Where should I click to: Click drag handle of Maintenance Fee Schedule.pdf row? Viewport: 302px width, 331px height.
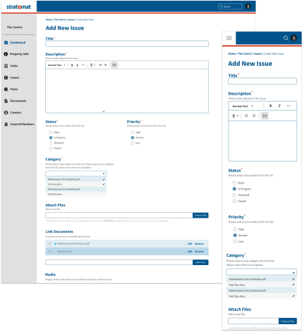click(49, 244)
